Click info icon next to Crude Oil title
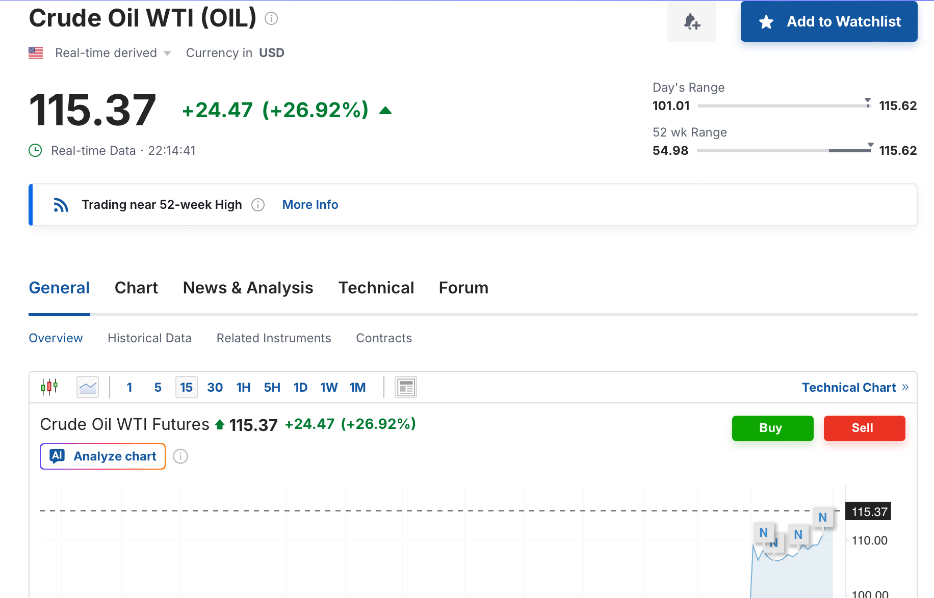 (x=271, y=19)
